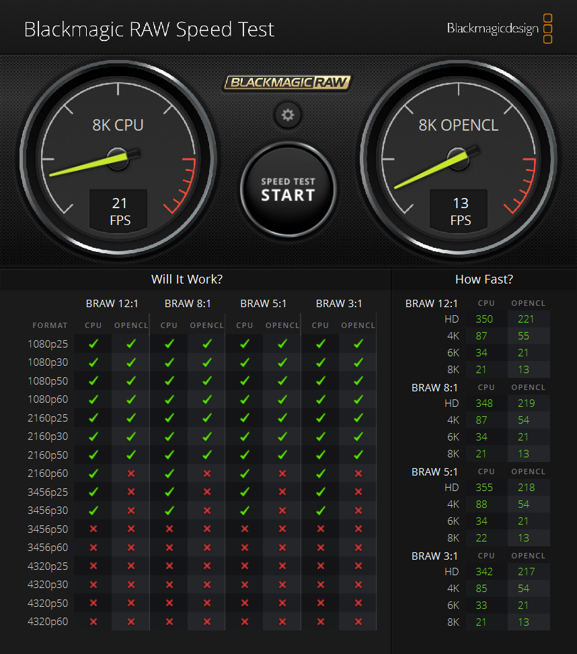Image resolution: width=577 pixels, height=654 pixels.
Task: Click 3456p30 BRAW 5:1 CPU checkmark
Action: point(245,510)
